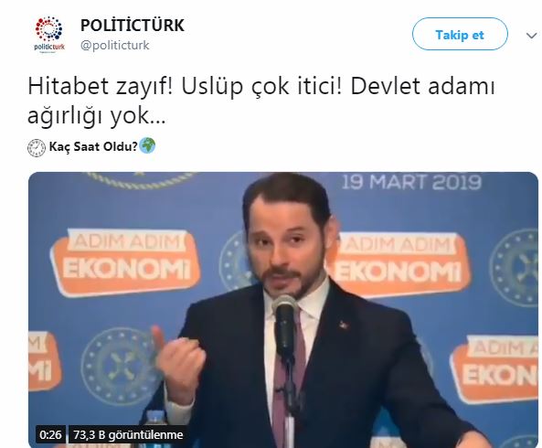Visit the @politicturk handle link
542x448 pixels.
click(115, 46)
